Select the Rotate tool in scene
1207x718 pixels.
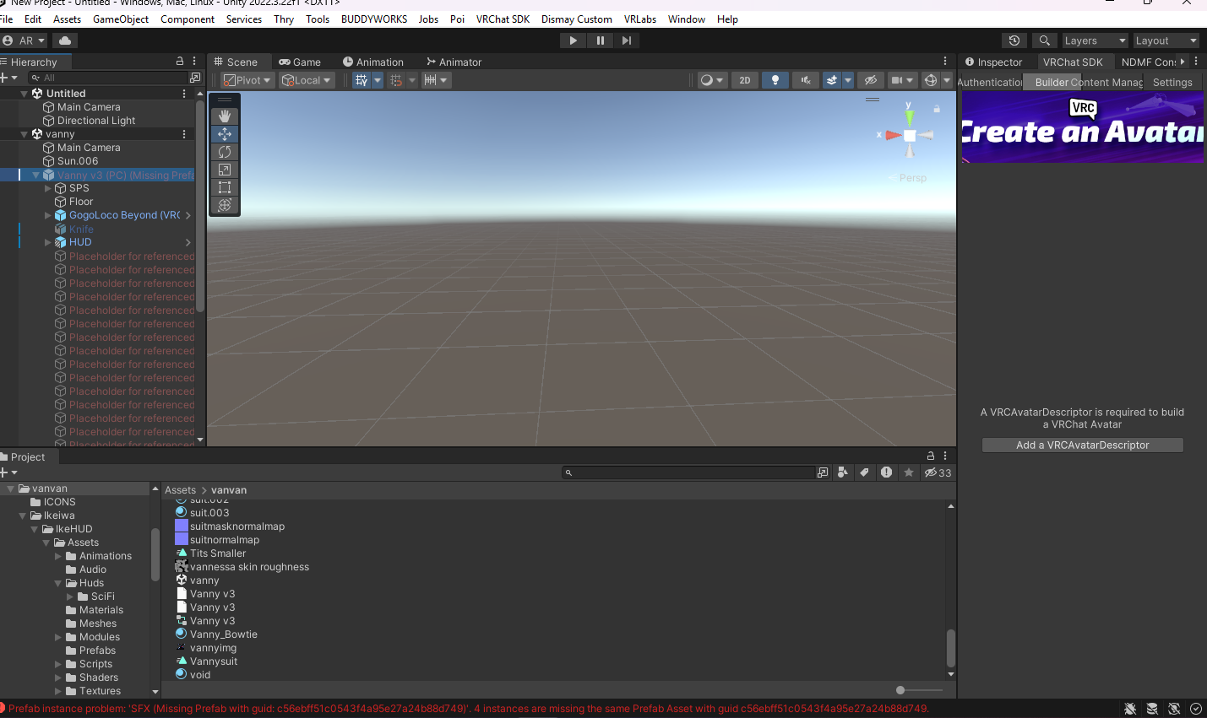point(225,152)
